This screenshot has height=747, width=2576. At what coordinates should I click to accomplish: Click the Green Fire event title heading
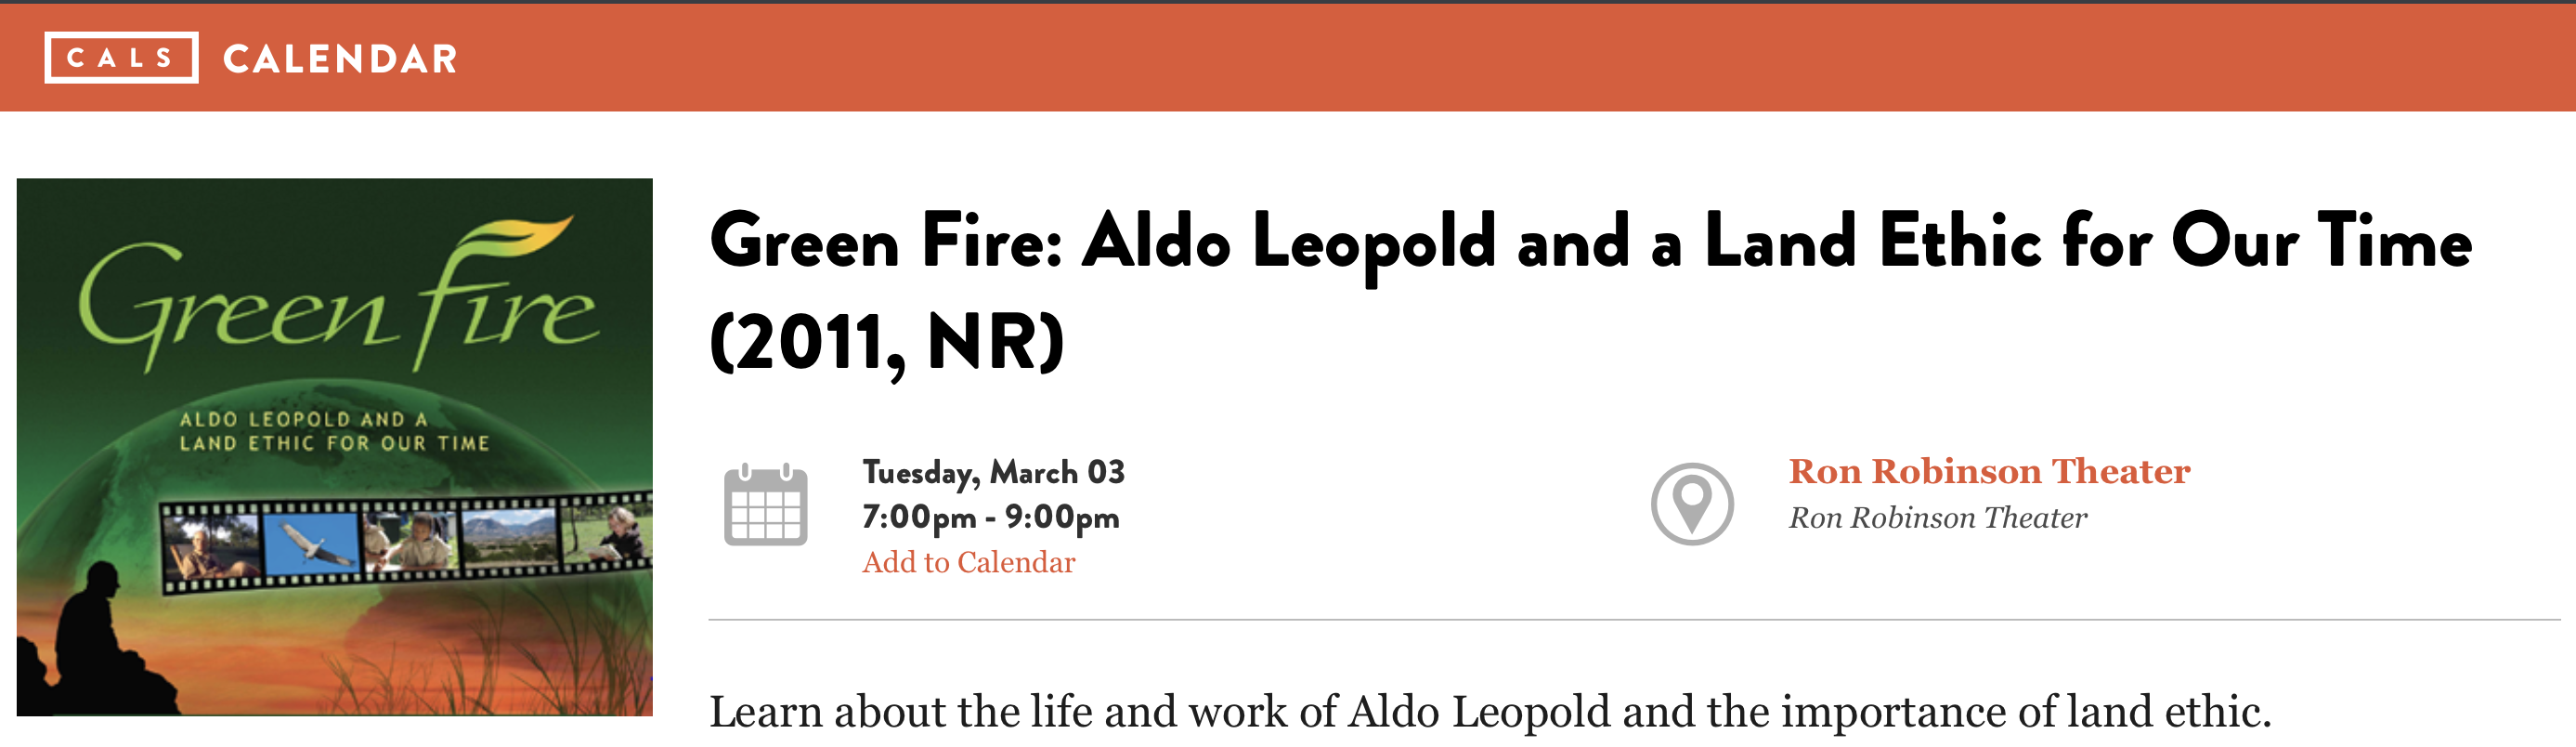click(1590, 242)
